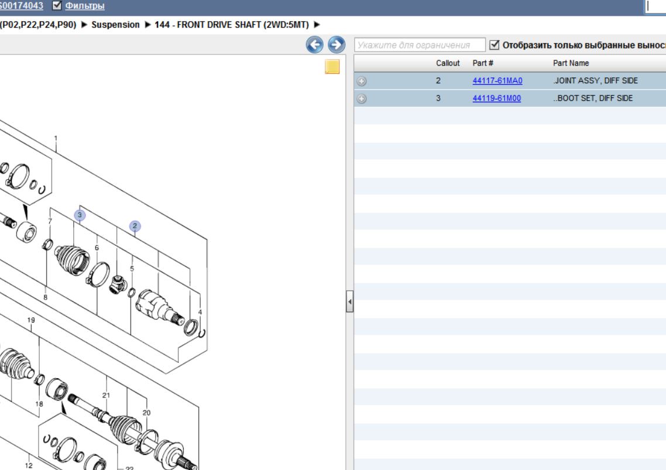Open the yellow note icon
Image resolution: width=666 pixels, height=470 pixels.
[x=332, y=67]
